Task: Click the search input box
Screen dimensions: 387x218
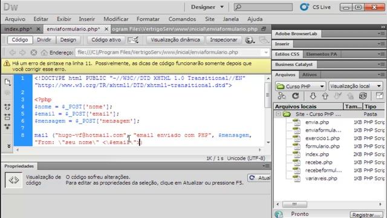Action: tap(263, 7)
